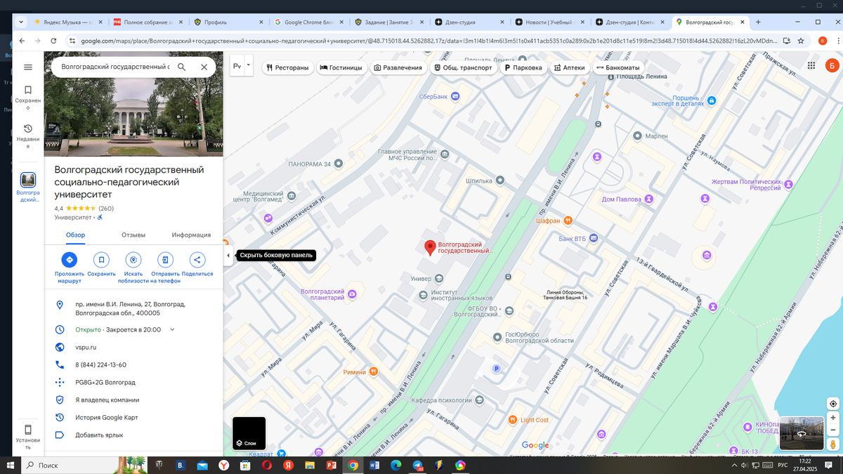Zoom in the map with plus button

point(832,418)
